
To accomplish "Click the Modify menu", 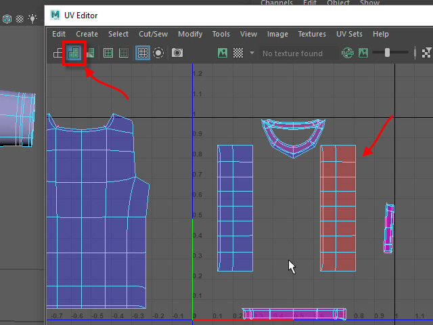I will (x=190, y=34).
